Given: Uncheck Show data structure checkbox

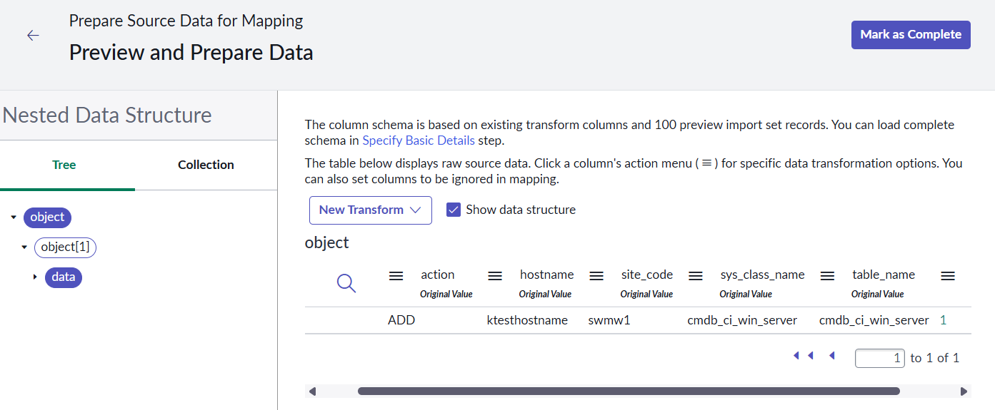Looking at the screenshot, I should [x=453, y=210].
